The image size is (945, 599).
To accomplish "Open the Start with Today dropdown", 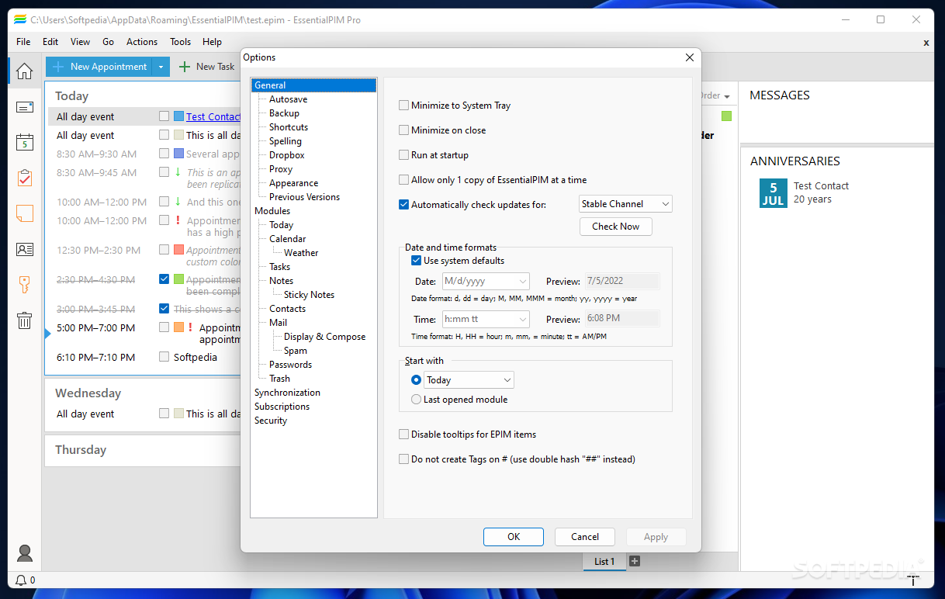I will pos(469,380).
